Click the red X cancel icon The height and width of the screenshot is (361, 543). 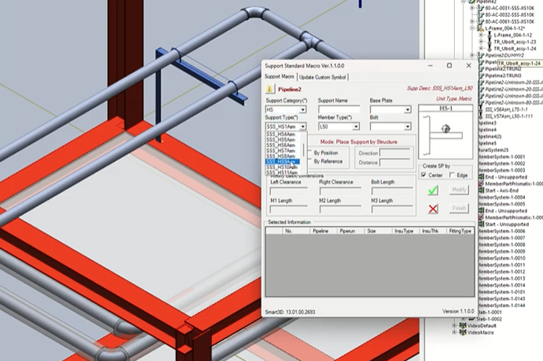(433, 209)
